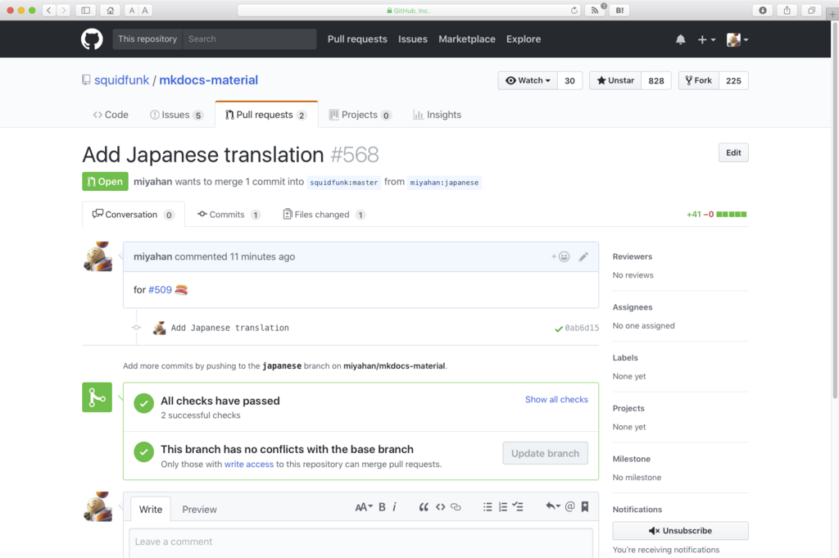This screenshot has height=558, width=839.
Task: Click the Unsubscribe notifications button
Action: click(x=680, y=531)
